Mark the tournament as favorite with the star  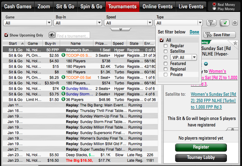(x=235, y=43)
